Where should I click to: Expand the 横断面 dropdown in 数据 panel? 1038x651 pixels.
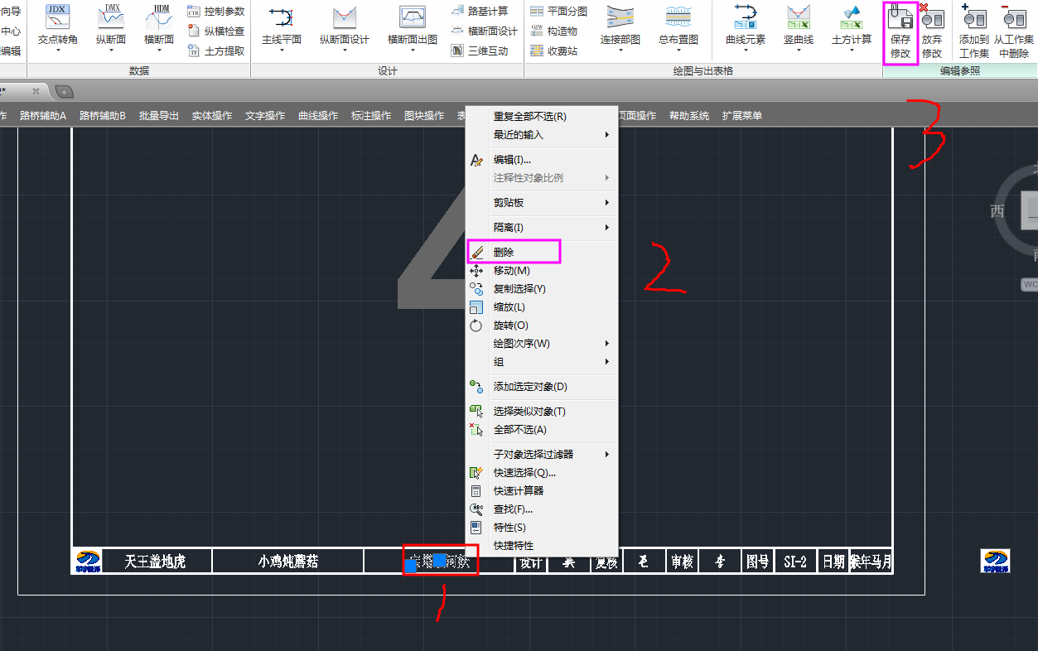[x=159, y=51]
